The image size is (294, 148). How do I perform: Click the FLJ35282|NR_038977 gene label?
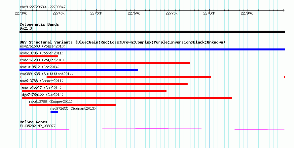pos(38,126)
